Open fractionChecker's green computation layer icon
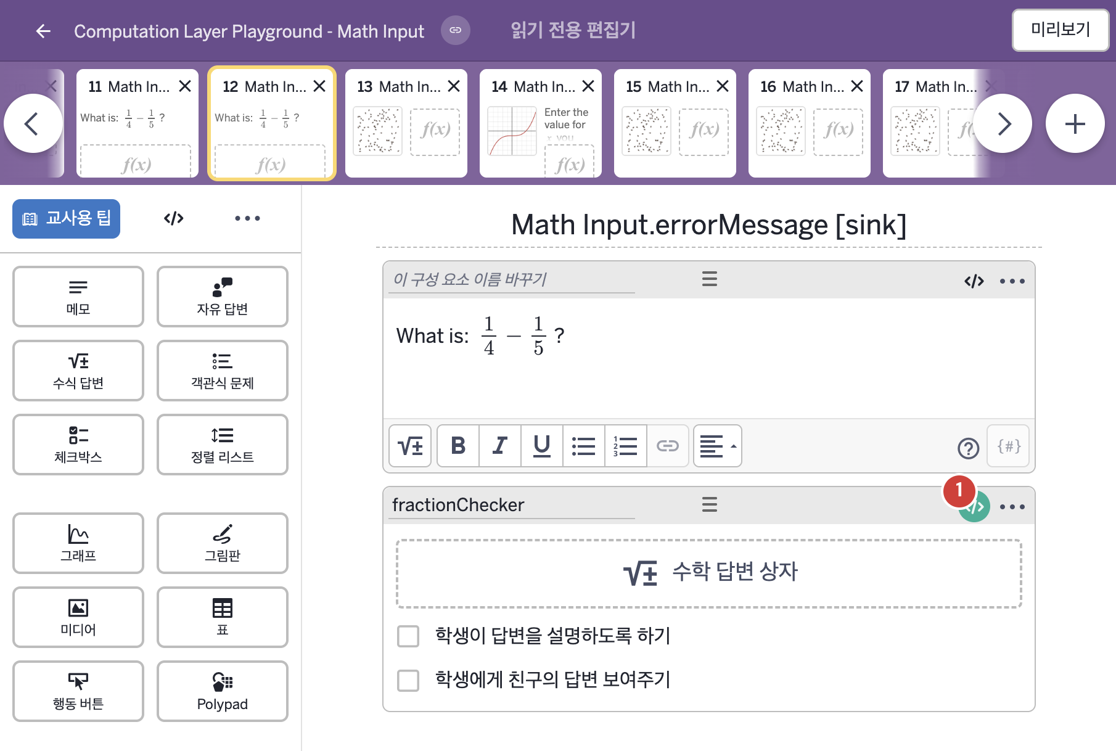The height and width of the screenshot is (751, 1116). [x=975, y=507]
